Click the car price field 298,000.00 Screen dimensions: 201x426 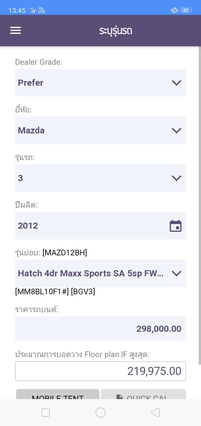point(100,329)
